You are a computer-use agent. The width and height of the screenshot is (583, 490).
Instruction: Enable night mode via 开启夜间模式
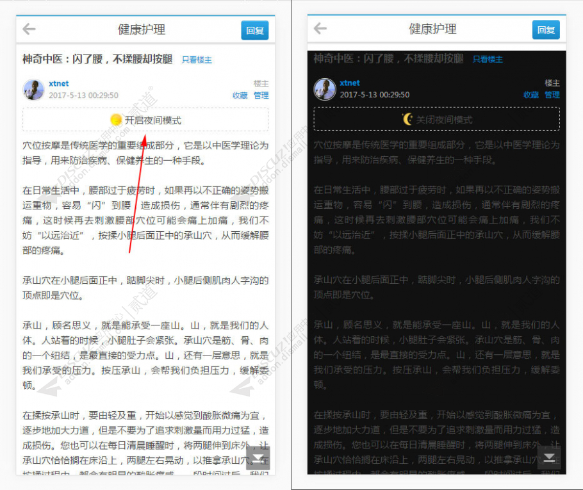pos(146,120)
